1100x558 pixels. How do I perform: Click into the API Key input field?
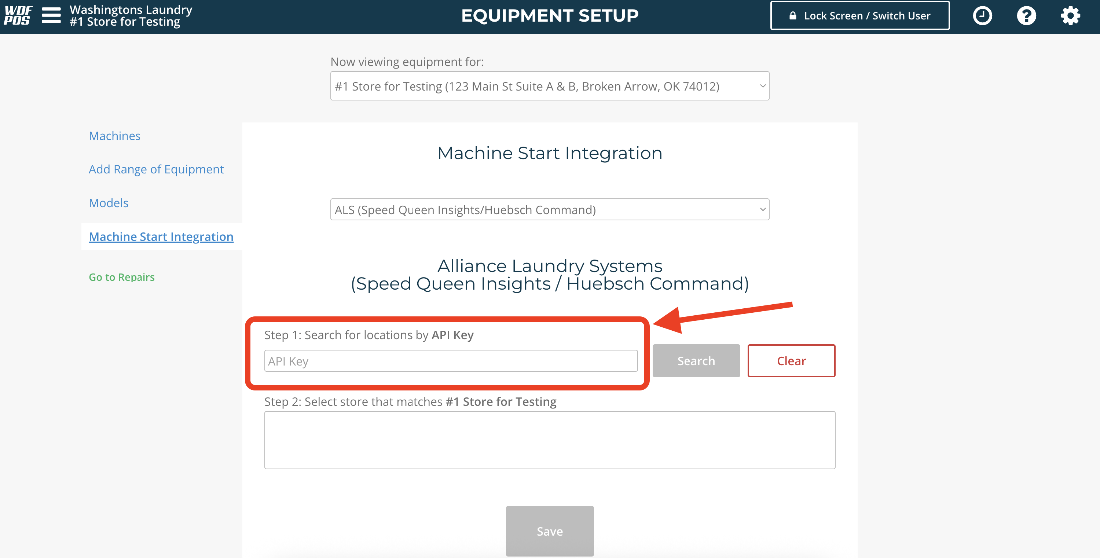click(451, 361)
